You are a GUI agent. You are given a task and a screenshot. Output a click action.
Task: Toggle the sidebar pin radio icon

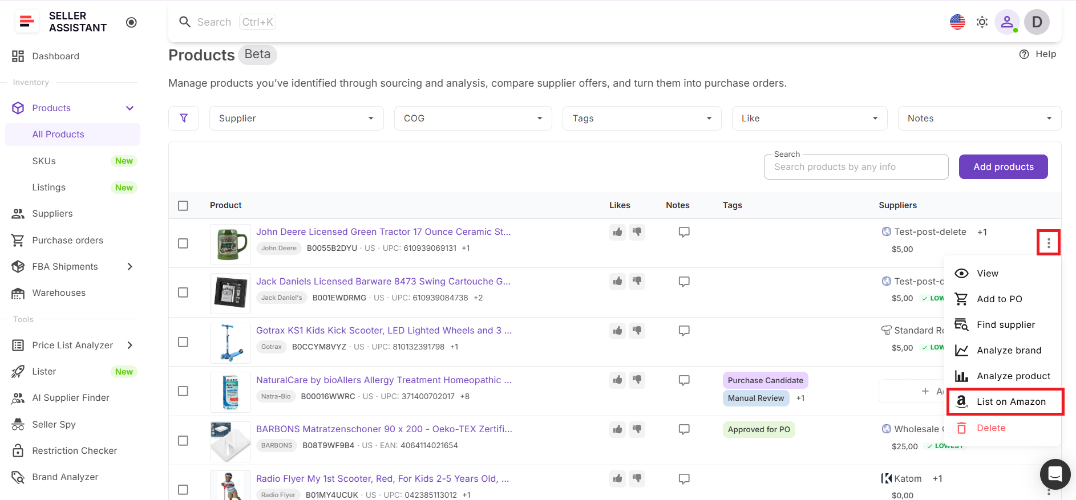click(x=131, y=22)
